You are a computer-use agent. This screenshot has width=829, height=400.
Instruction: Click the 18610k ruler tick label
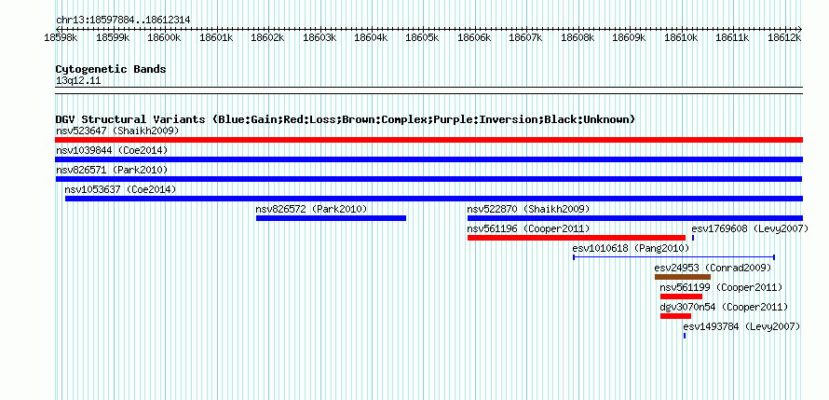click(681, 37)
